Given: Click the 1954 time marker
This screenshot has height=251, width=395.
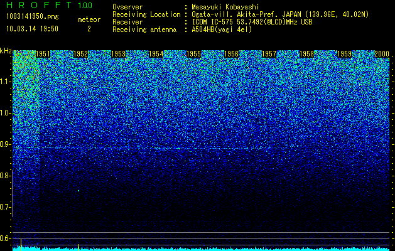Looking at the screenshot, I should point(156,54).
